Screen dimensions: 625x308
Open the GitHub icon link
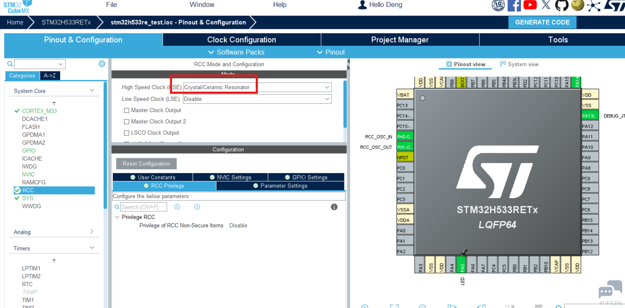pyautogui.click(x=561, y=5)
